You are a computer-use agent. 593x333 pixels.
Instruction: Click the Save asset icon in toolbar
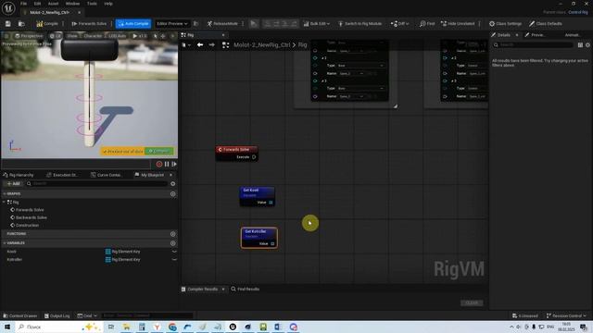pyautogui.click(x=8, y=24)
